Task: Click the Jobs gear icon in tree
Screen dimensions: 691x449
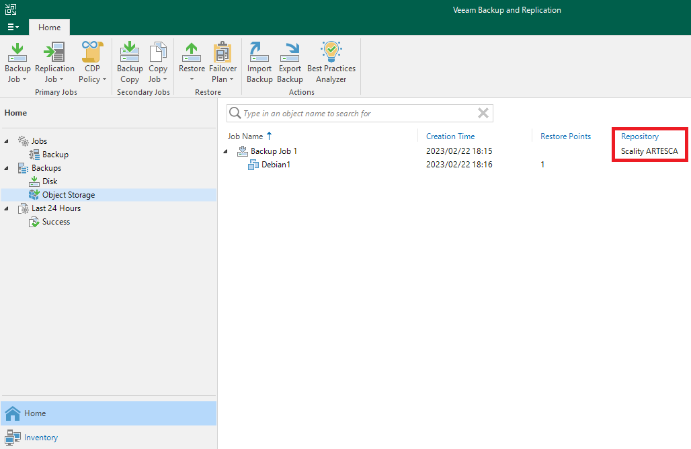Action: (24, 141)
